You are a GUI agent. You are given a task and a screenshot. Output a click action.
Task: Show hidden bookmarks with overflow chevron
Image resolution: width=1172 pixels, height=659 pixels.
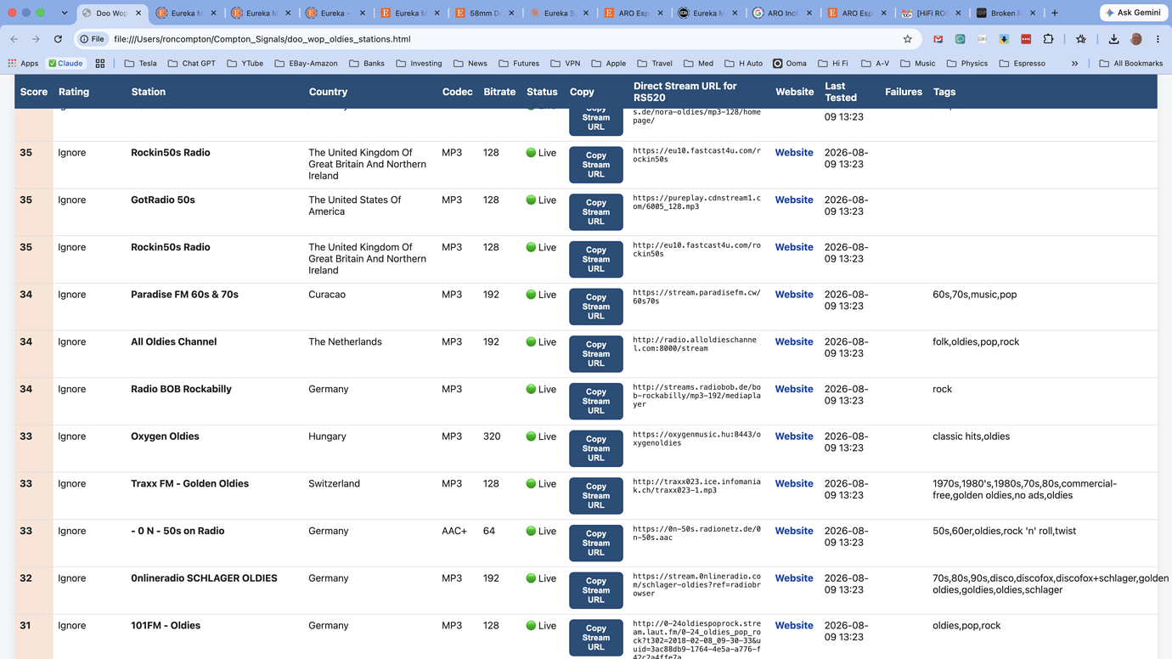point(1074,64)
